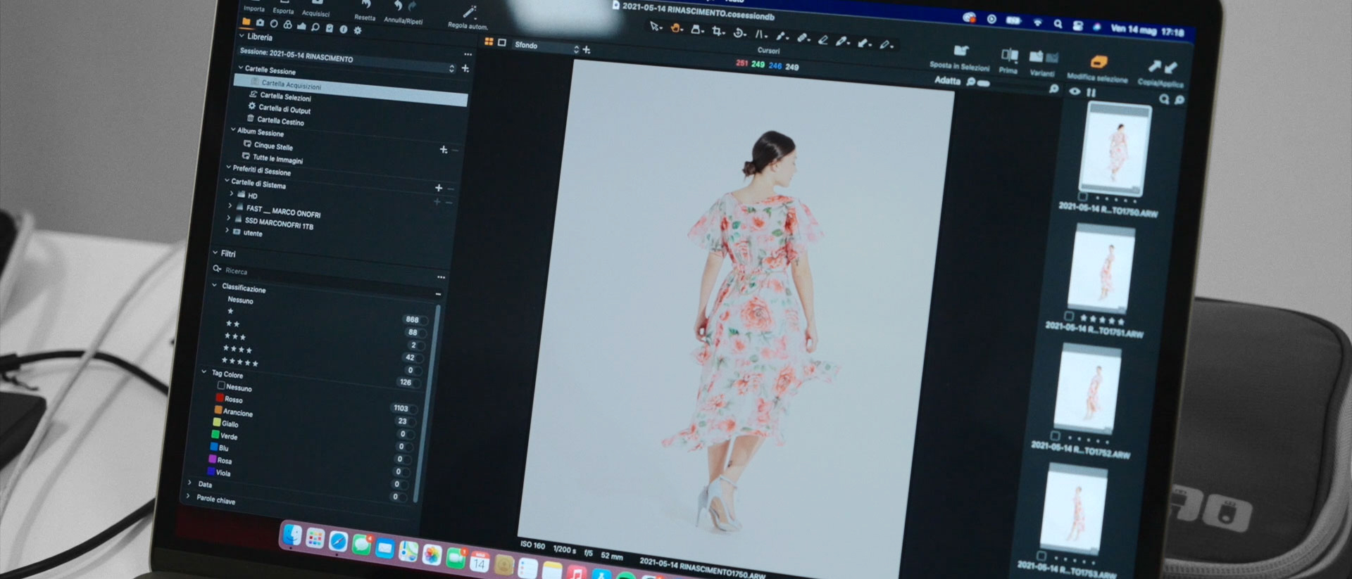1352x579 pixels.
Task: Expand the HD system folder
Action: pyautogui.click(x=231, y=193)
